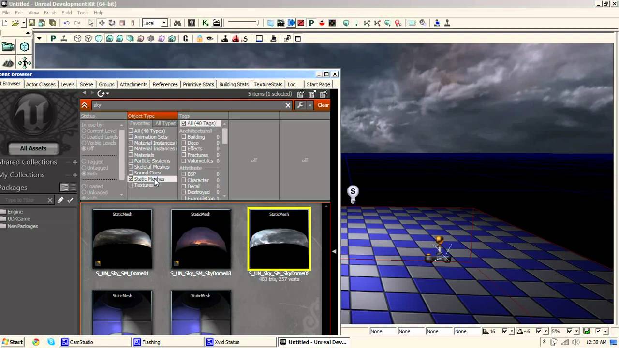
Task: Activate the rotate widget tool
Action: click(x=112, y=23)
